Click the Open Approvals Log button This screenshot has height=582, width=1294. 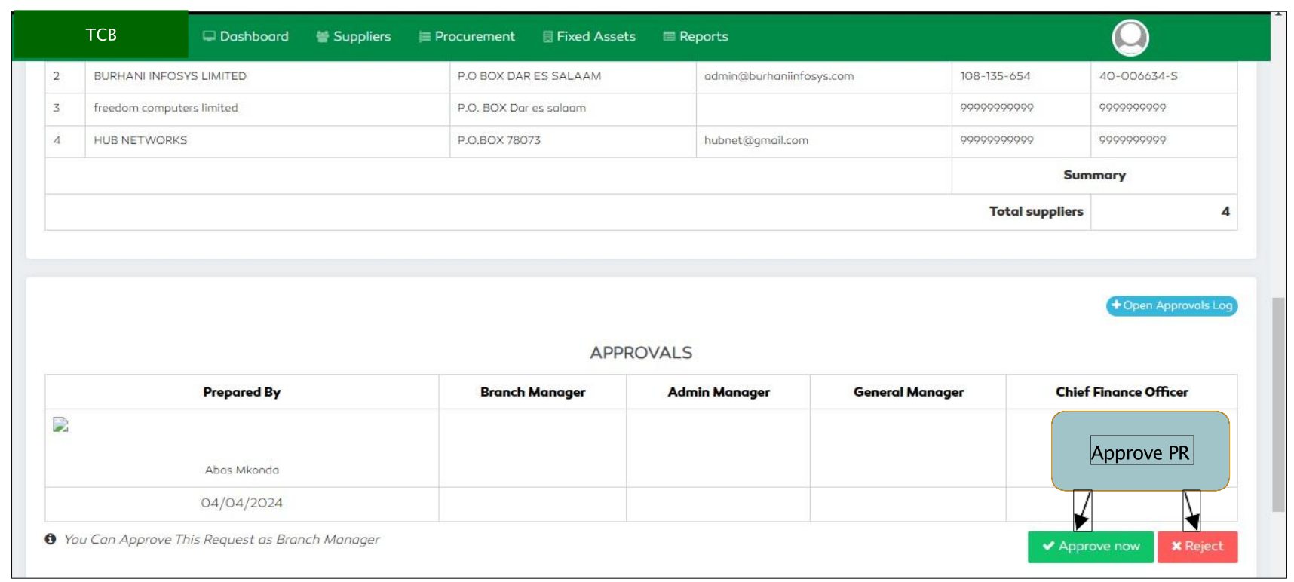coord(1172,305)
